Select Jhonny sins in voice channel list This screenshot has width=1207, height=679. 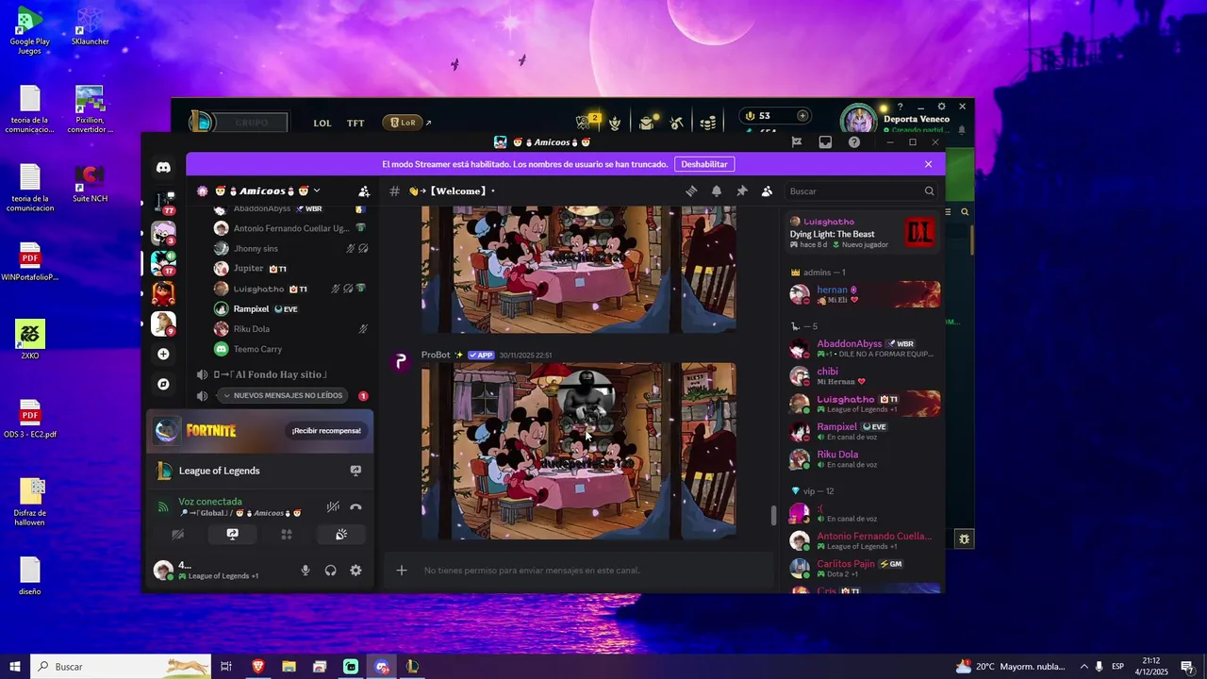pos(255,248)
